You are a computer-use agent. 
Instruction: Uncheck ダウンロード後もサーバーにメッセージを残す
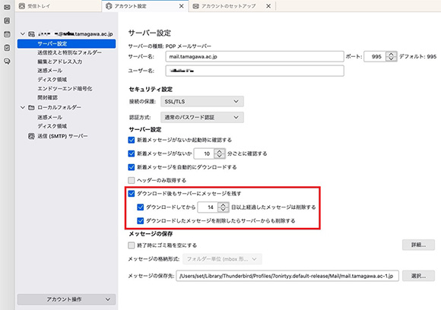click(132, 194)
